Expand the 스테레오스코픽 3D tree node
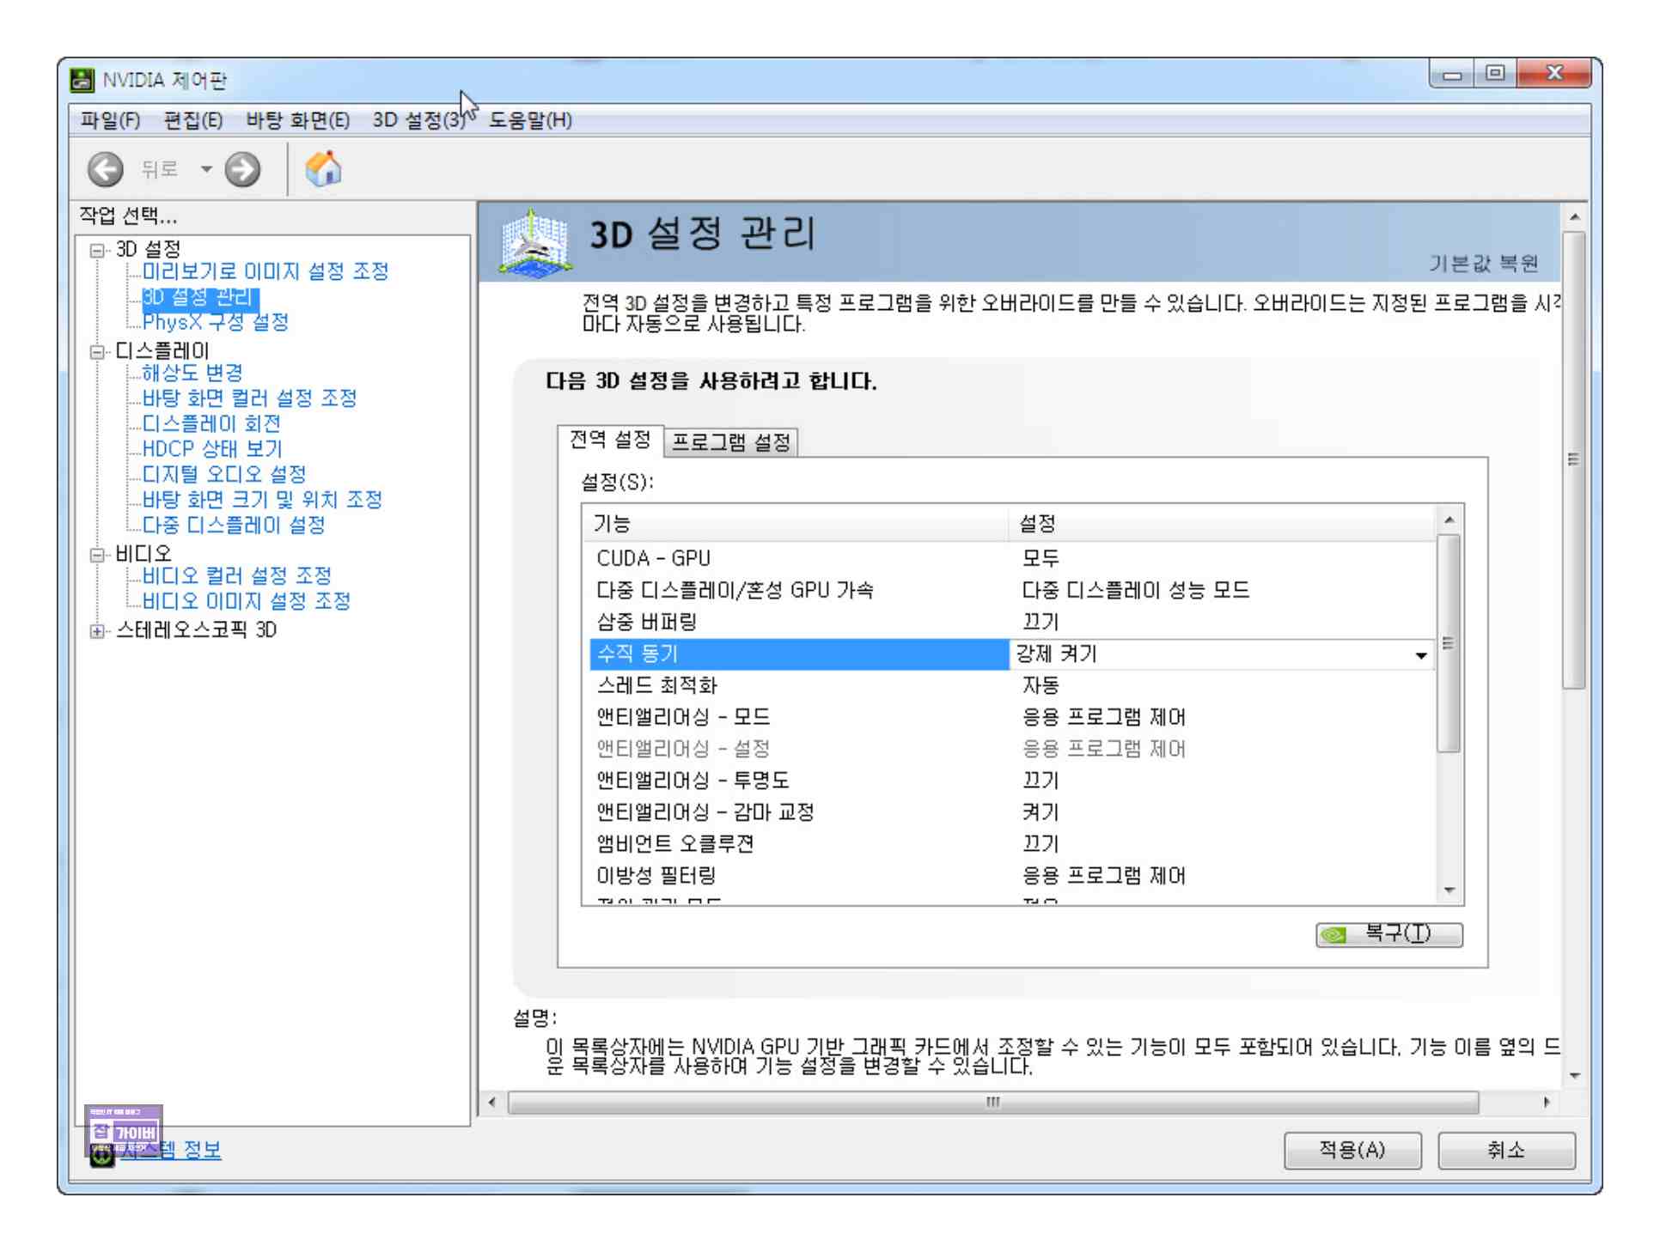Image resolution: width=1660 pixels, height=1252 pixels. pyautogui.click(x=97, y=632)
